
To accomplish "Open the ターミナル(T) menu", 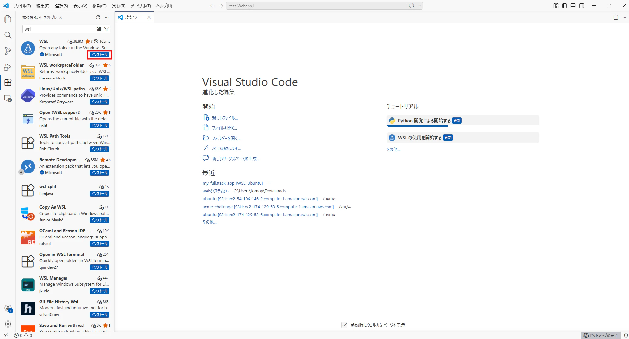I will [x=141, y=6].
